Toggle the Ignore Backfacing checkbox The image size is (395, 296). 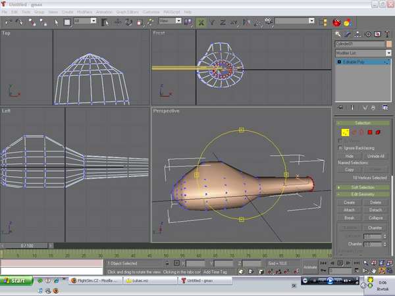pos(340,148)
